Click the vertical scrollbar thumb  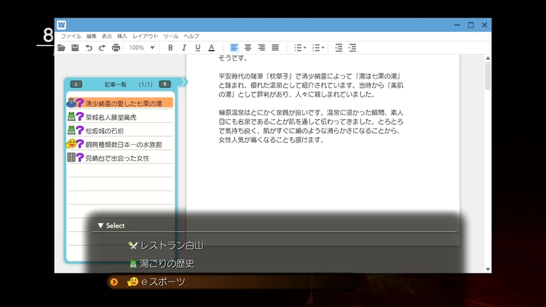coord(488,76)
